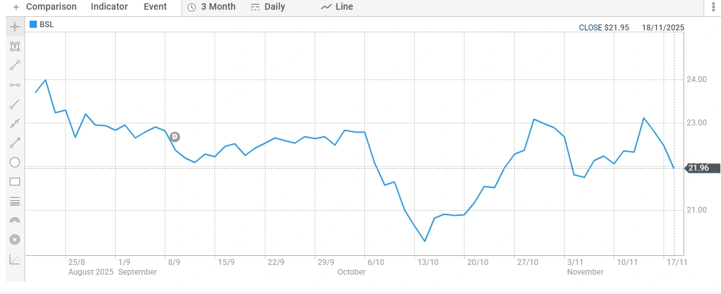Select the crosshair cursor tool

[x=15, y=27]
